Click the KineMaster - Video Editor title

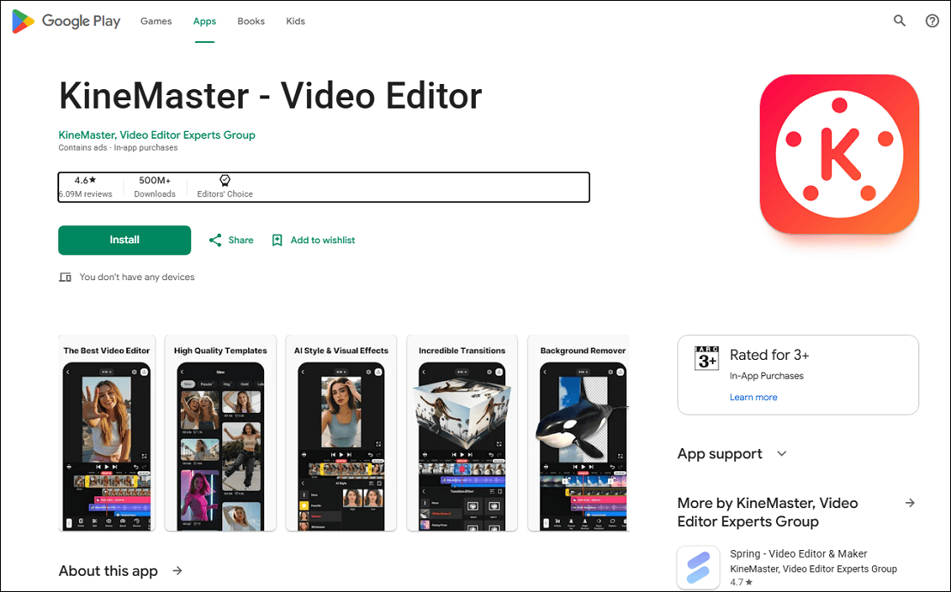coord(270,96)
